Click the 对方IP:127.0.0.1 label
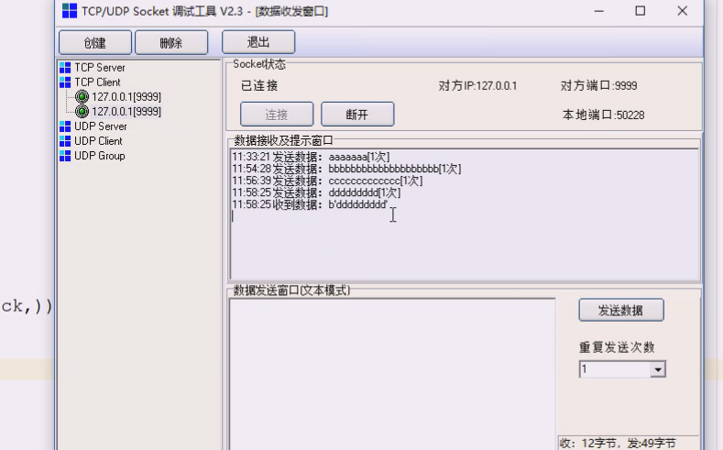 [477, 86]
